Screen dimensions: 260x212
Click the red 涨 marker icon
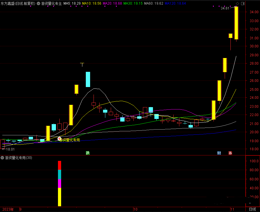(x=230, y=153)
